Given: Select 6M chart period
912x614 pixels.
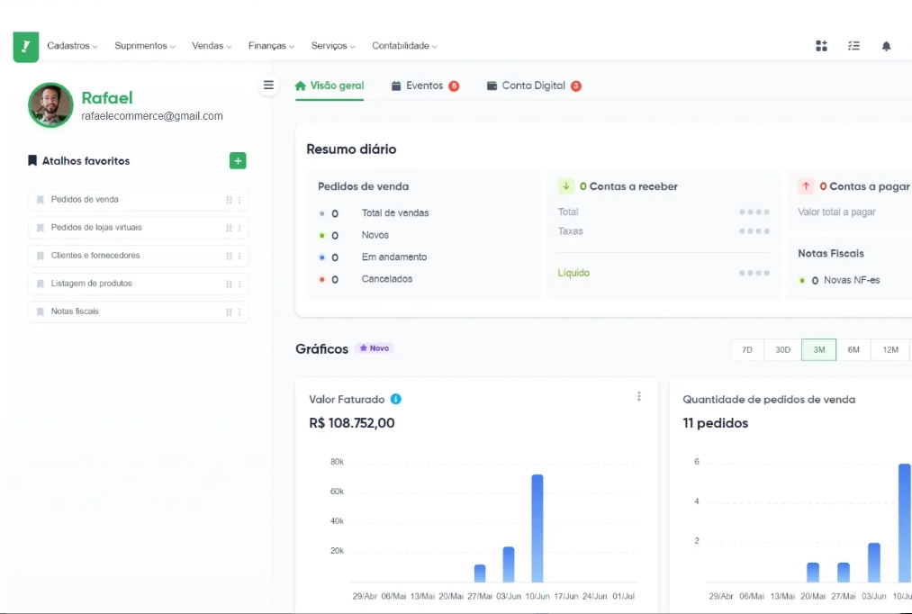Looking at the screenshot, I should click(853, 349).
